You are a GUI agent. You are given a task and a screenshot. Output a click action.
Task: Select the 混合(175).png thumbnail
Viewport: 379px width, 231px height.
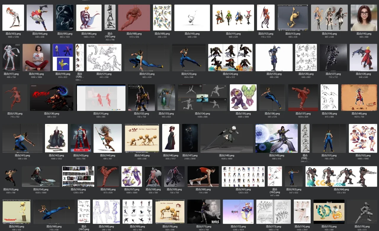(x=329, y=211)
